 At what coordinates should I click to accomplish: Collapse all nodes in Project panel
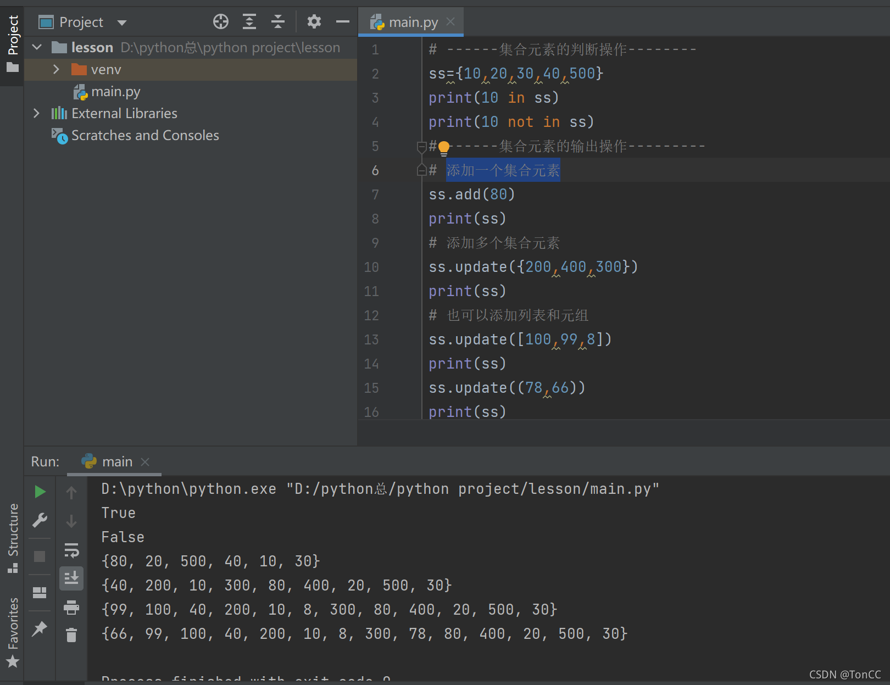(278, 22)
